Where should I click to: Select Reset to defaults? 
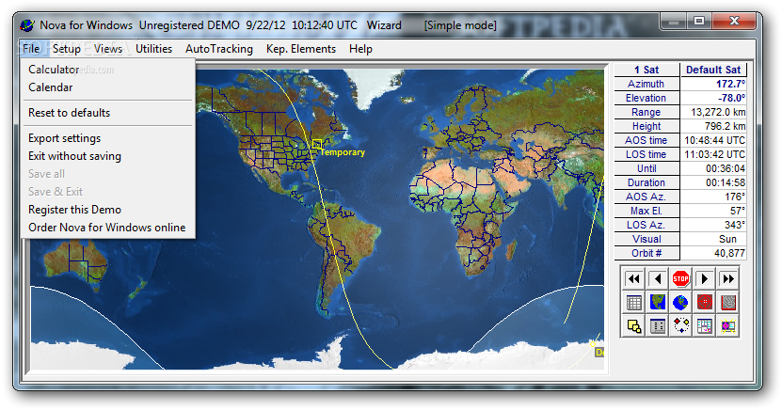tap(107, 113)
